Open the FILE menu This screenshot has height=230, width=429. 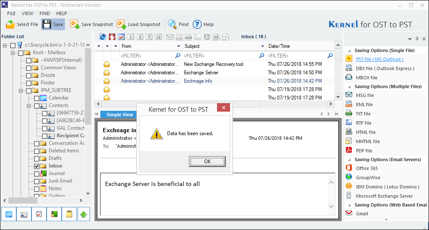point(11,13)
